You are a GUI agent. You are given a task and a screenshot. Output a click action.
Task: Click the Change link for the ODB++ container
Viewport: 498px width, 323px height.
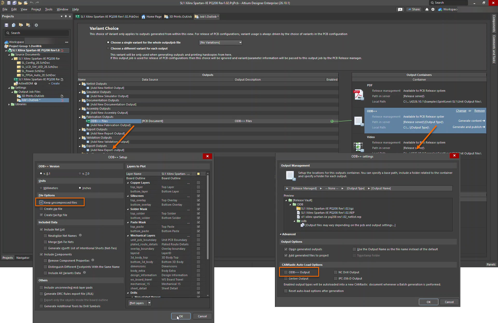[461, 111]
